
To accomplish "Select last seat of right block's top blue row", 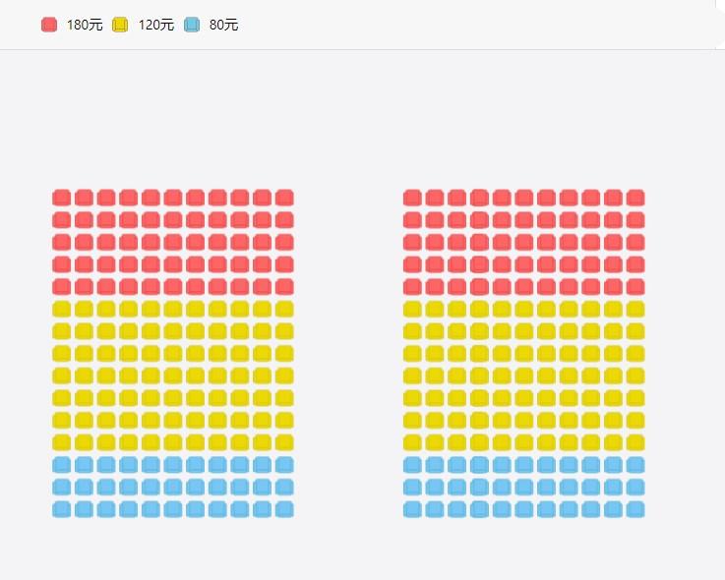I will coord(635,464).
